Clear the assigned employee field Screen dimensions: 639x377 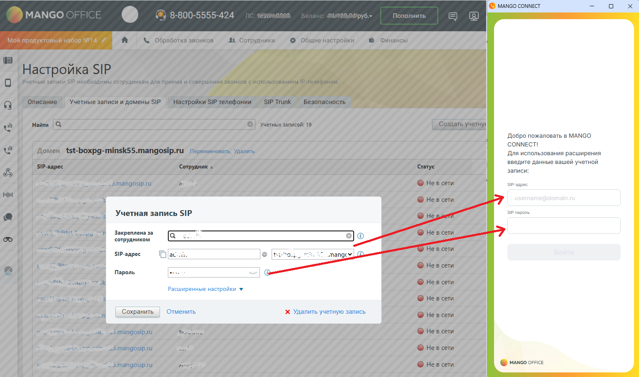coord(349,236)
